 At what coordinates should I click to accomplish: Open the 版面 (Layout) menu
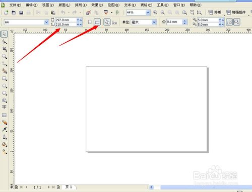point(65,5)
